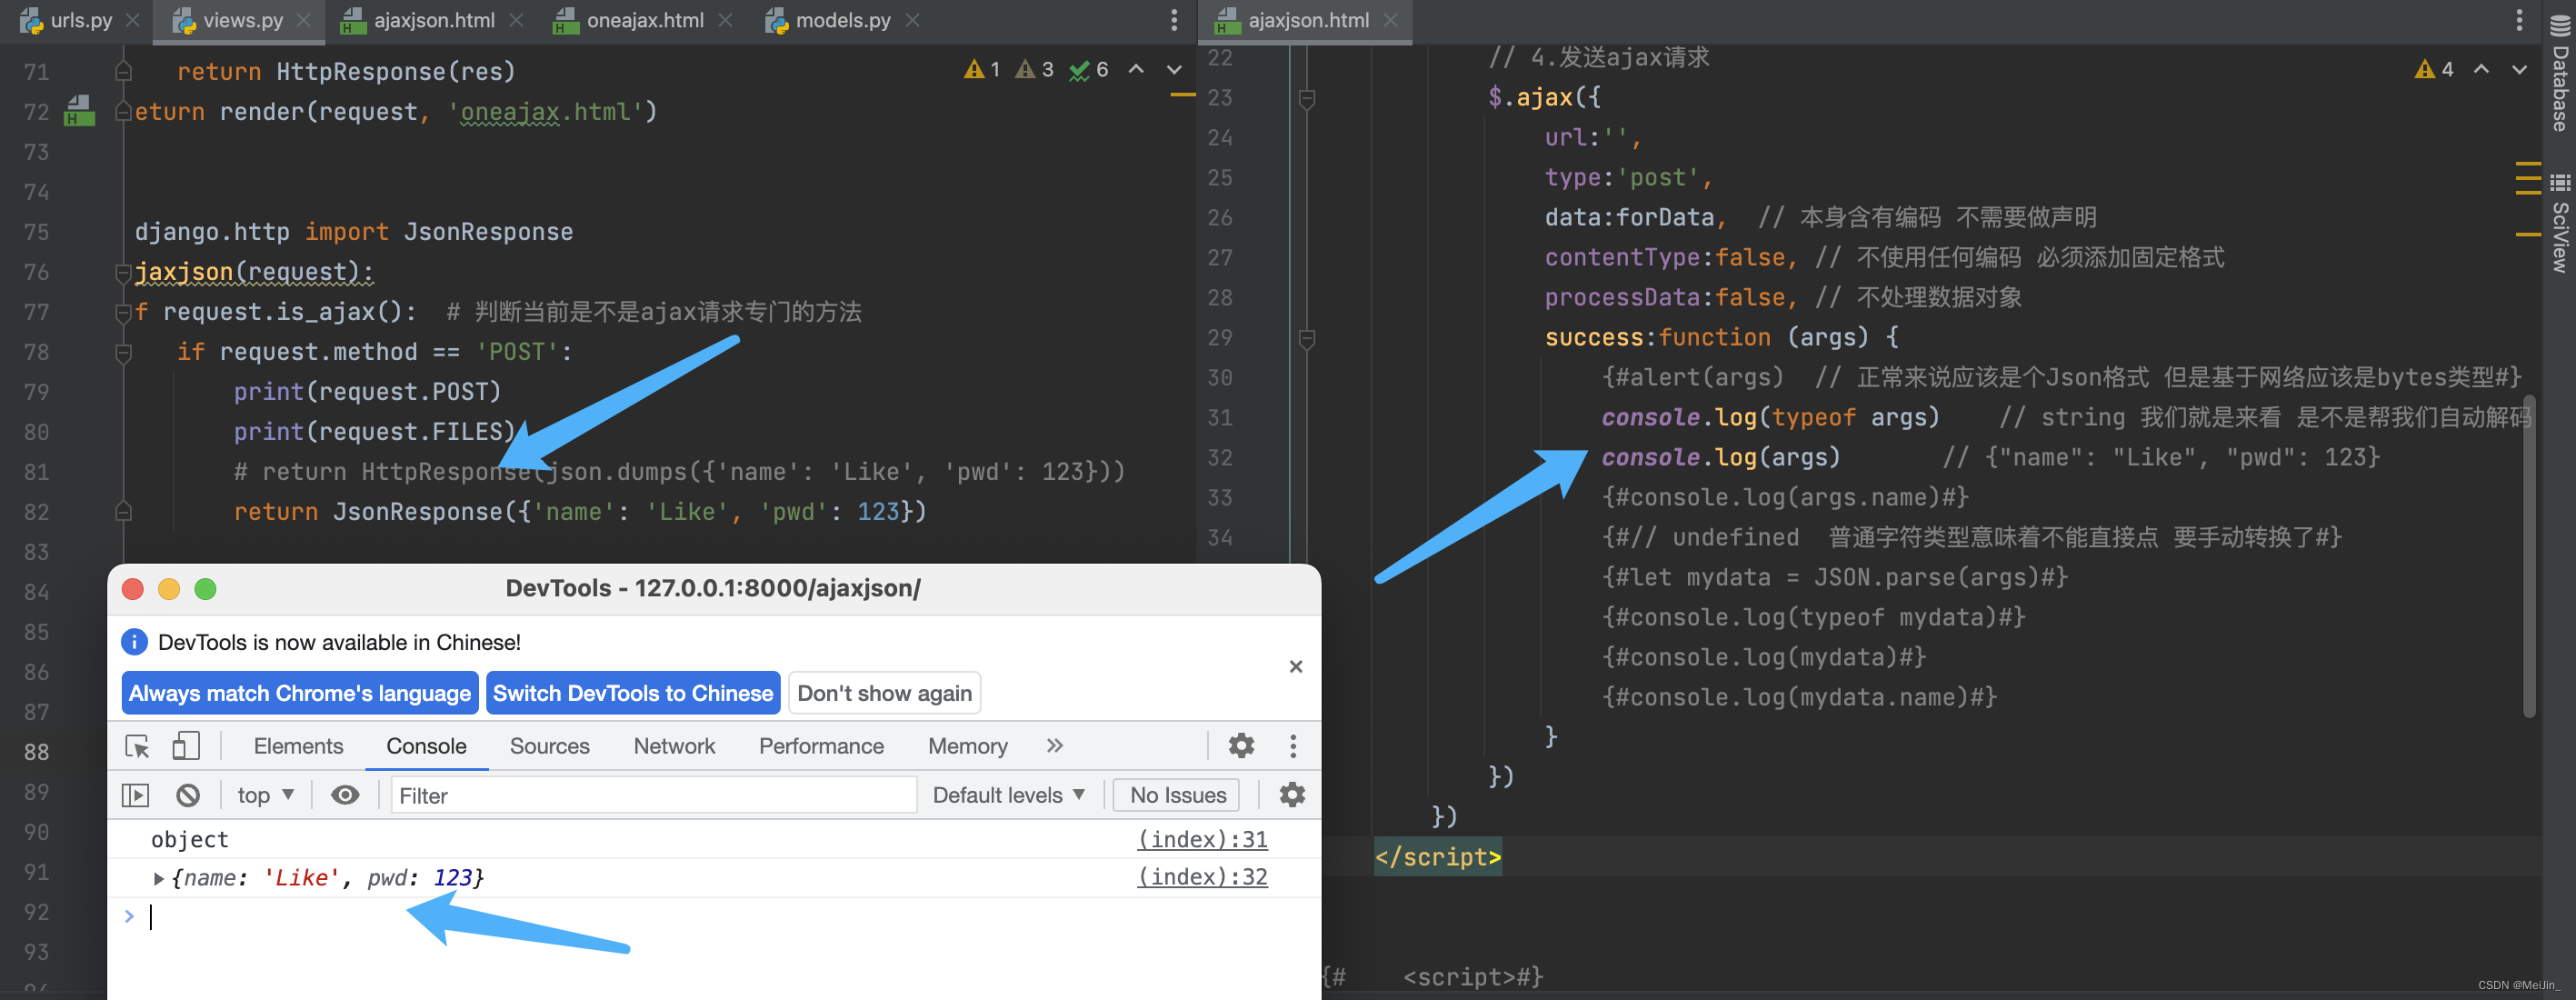Screen dimensions: 2576x1000
Task: Open source link (index):31
Action: pyautogui.click(x=1203, y=840)
